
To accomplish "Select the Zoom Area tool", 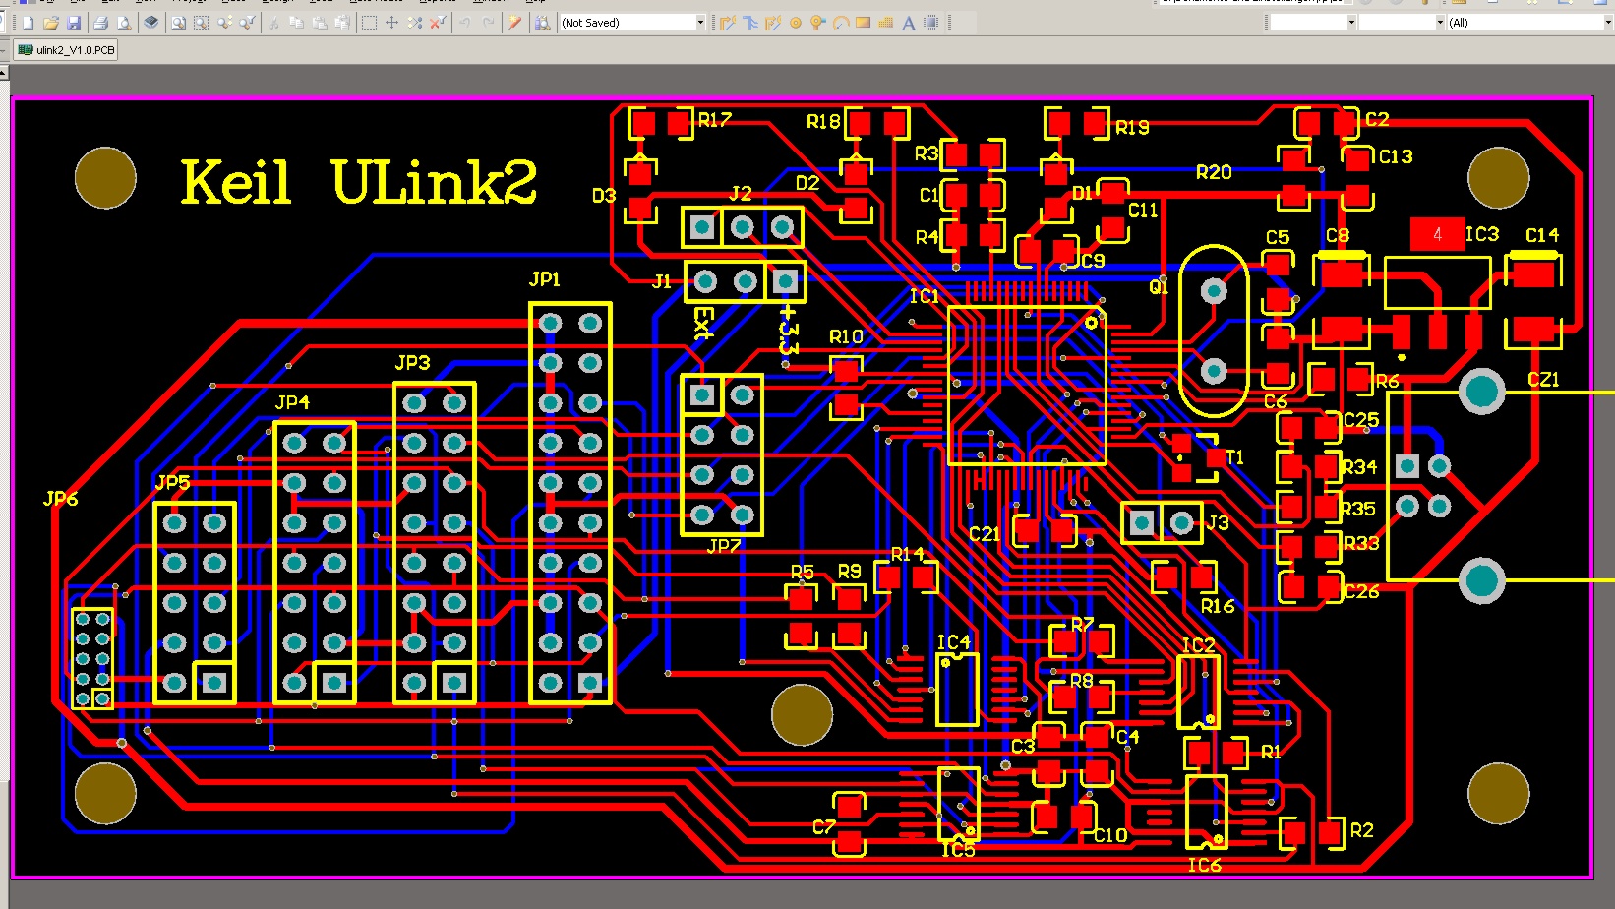I will pyautogui.click(x=201, y=23).
